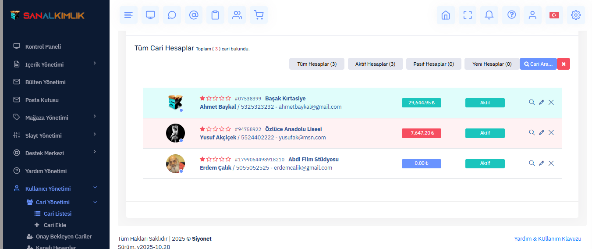Delete Abdi Film Stüdyosu account with X icon

[551, 164]
